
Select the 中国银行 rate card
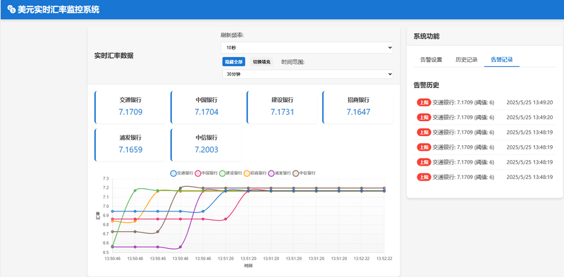coord(206,107)
